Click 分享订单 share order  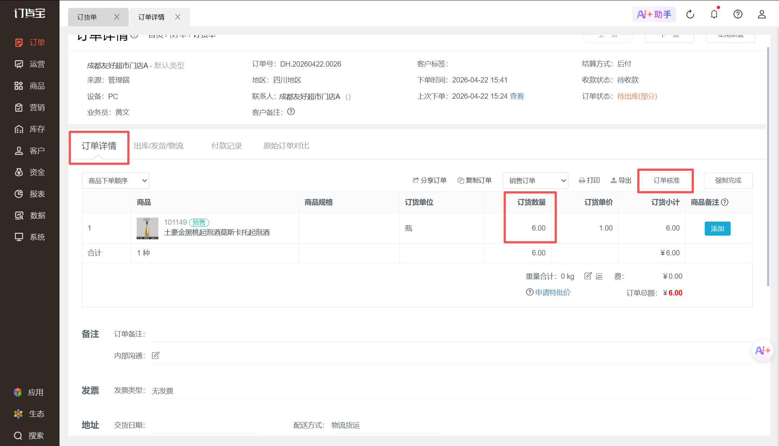[430, 180]
